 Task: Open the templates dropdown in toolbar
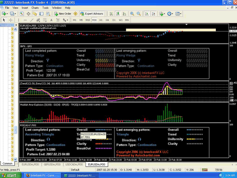click(x=181, y=14)
